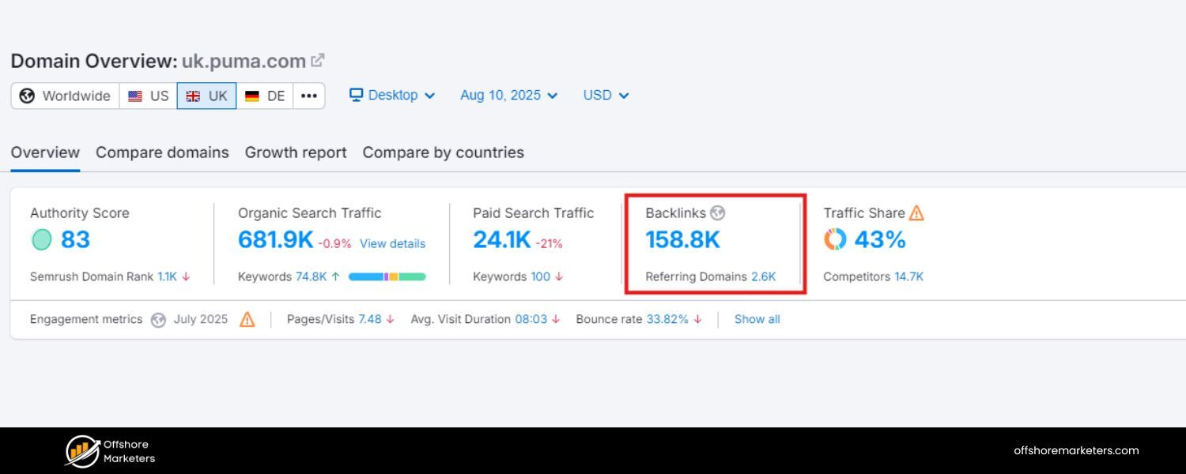Open the Growth report tab
The width and height of the screenshot is (1186, 474).
295,152
